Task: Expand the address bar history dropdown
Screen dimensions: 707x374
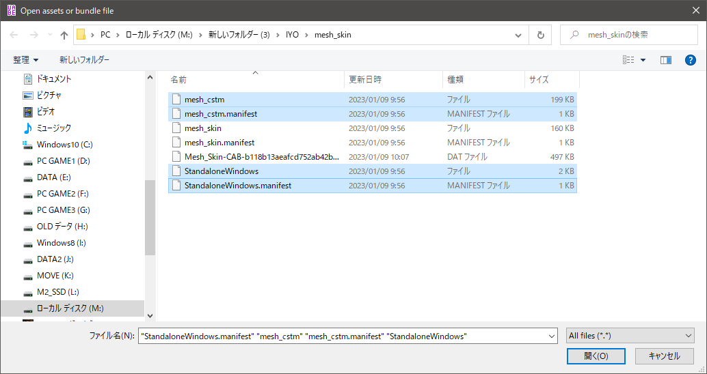Action: coord(518,35)
